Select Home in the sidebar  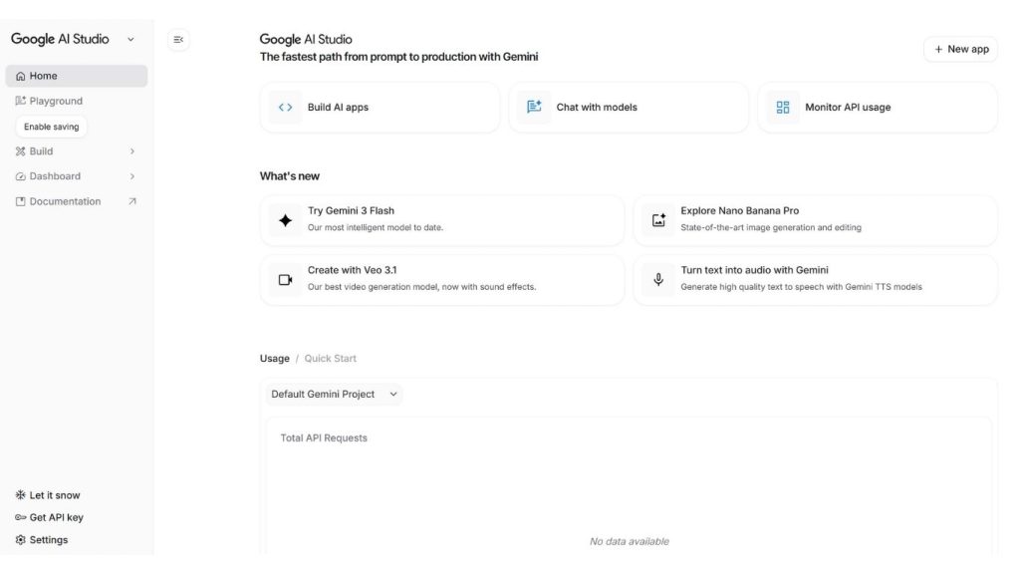pos(44,75)
